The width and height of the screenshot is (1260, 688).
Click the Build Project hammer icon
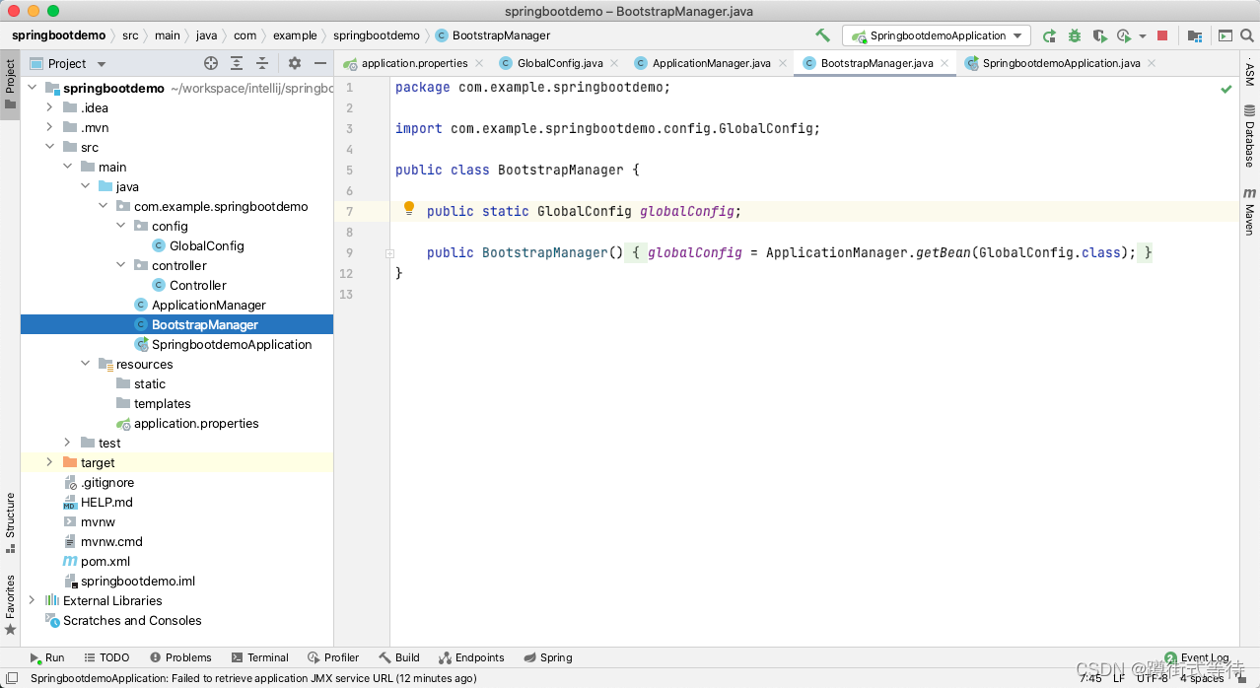822,35
